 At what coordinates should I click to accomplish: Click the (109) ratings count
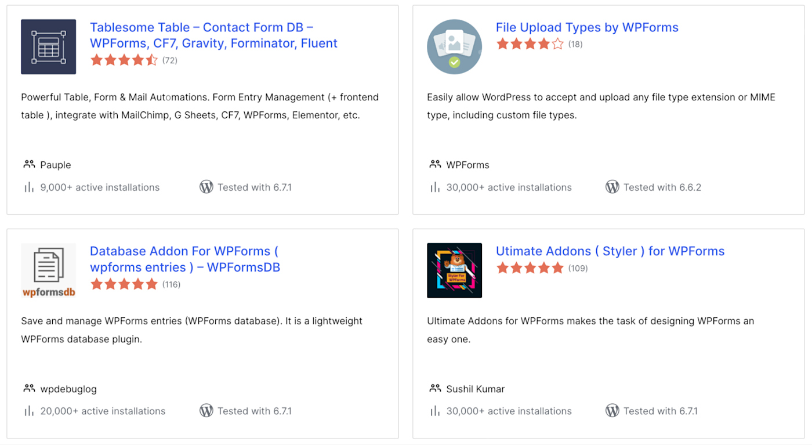point(578,268)
